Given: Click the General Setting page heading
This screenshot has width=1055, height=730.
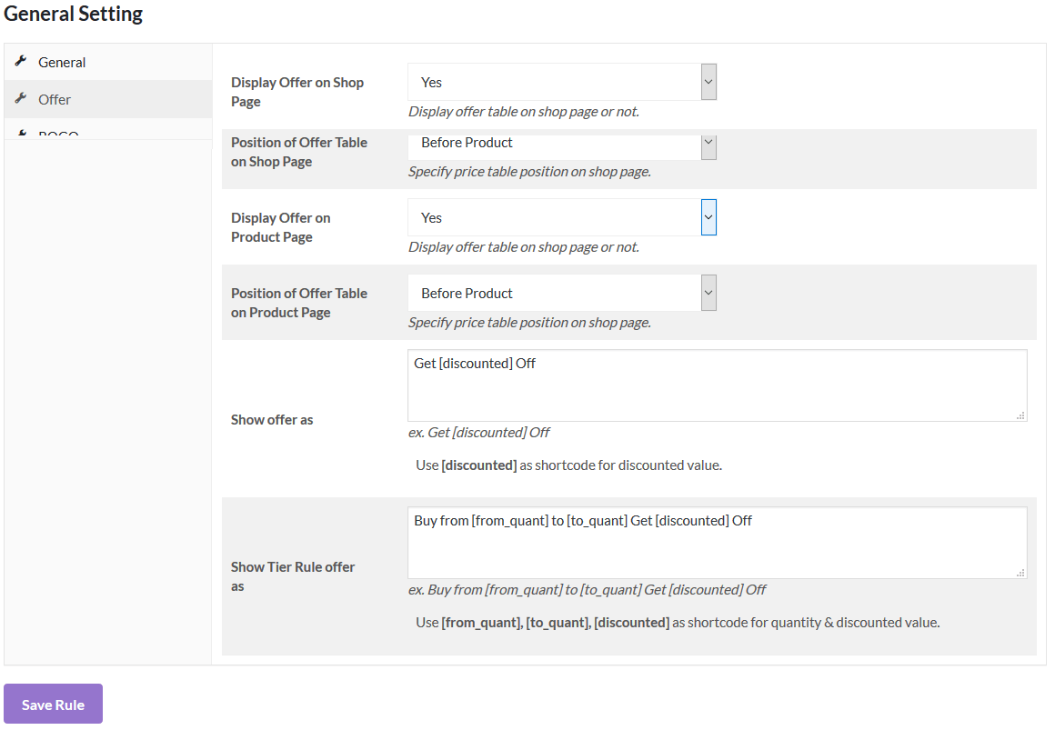Looking at the screenshot, I should click(74, 15).
